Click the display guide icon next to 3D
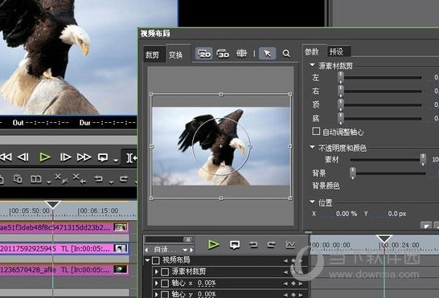This screenshot has width=439, height=298. [x=241, y=53]
